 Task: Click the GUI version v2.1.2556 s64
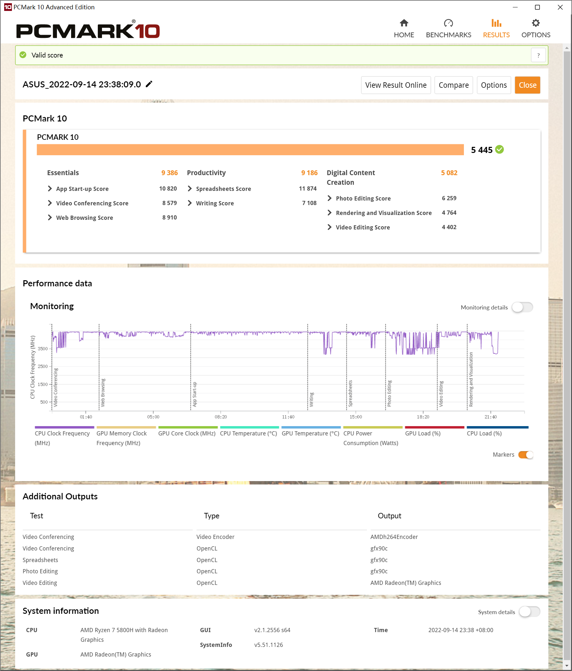point(272,630)
